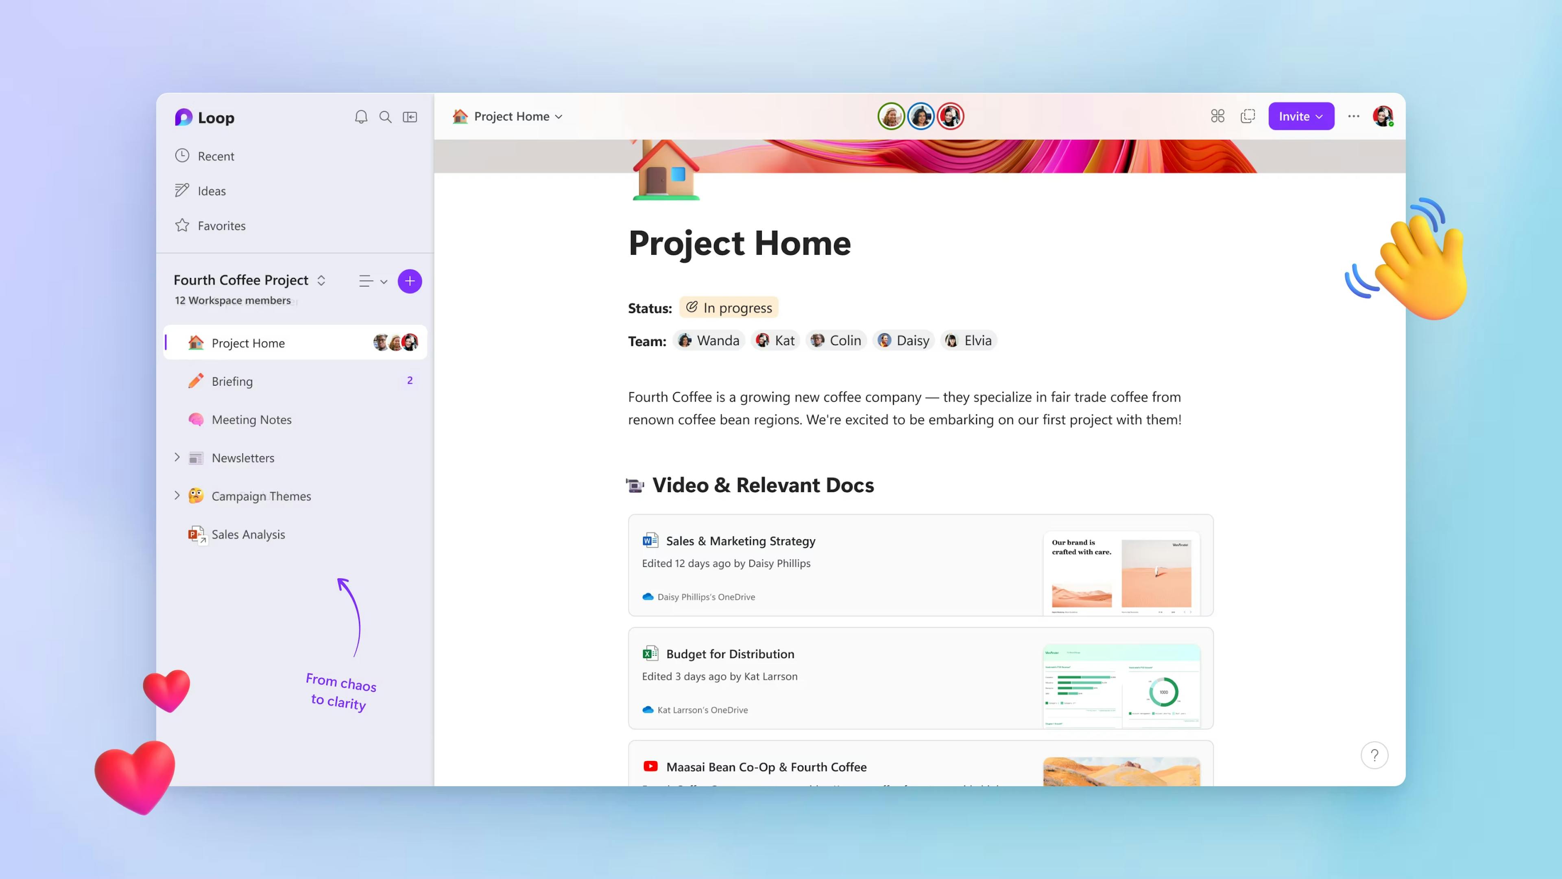1562x879 pixels.
Task: Expand the Campaign Themes section
Action: pos(175,495)
